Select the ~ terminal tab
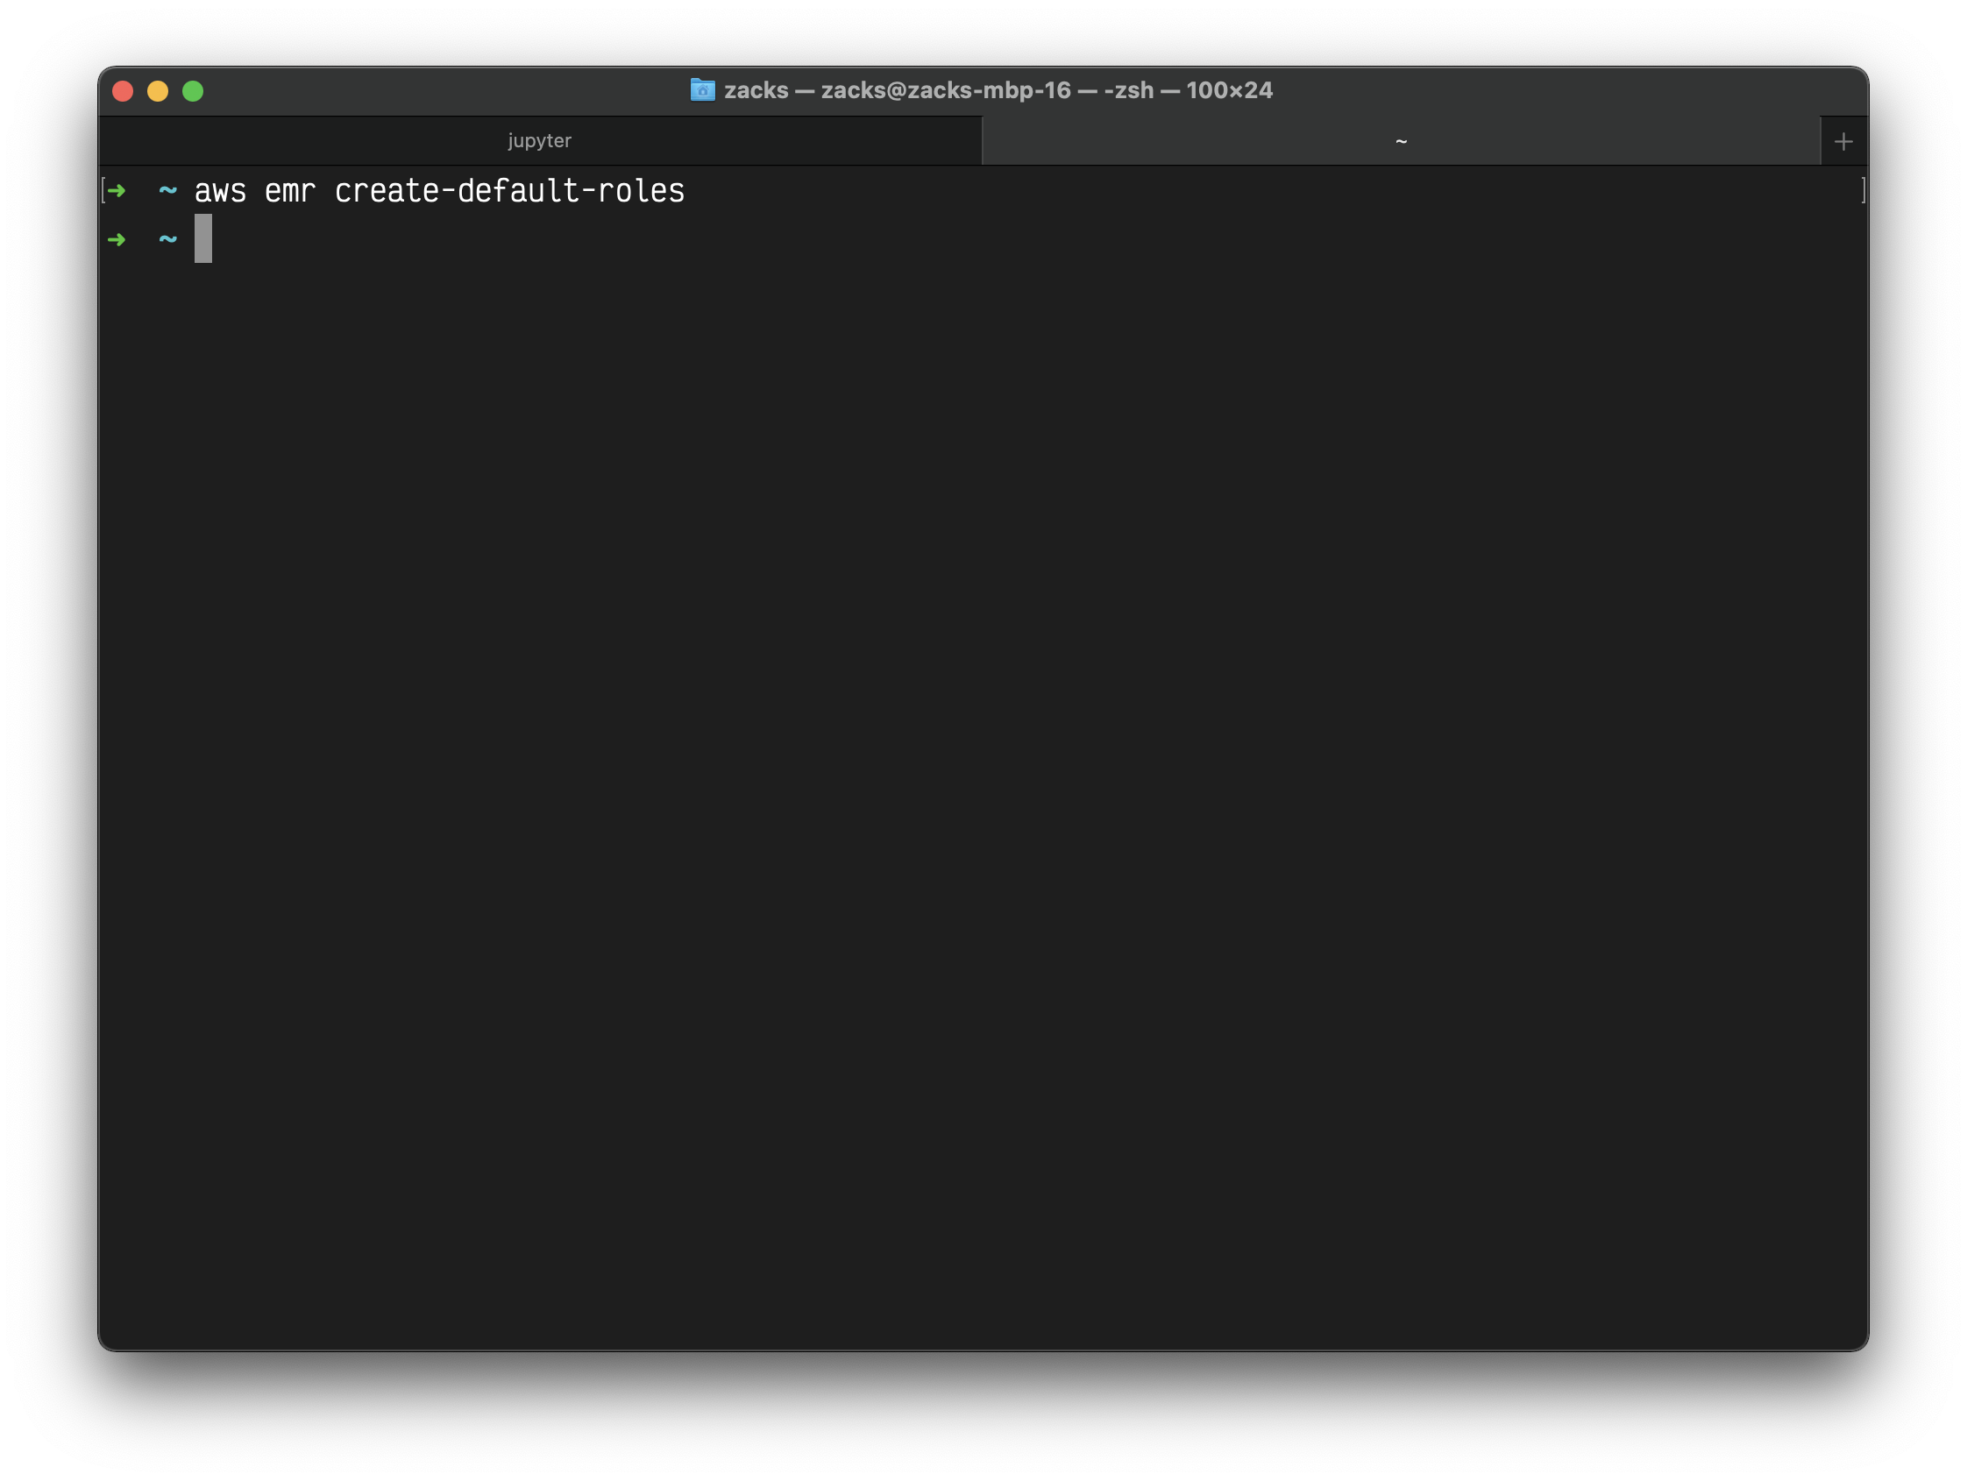The width and height of the screenshot is (1967, 1481). tap(1401, 141)
